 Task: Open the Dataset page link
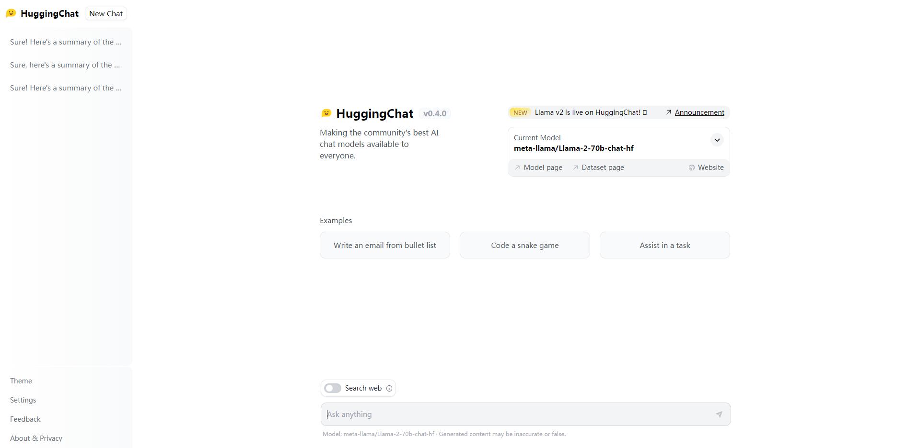coord(603,168)
